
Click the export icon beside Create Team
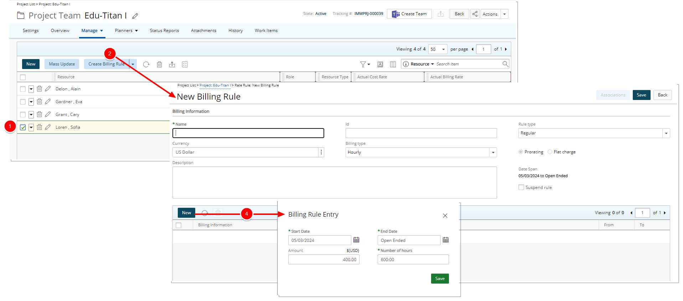[x=441, y=14]
